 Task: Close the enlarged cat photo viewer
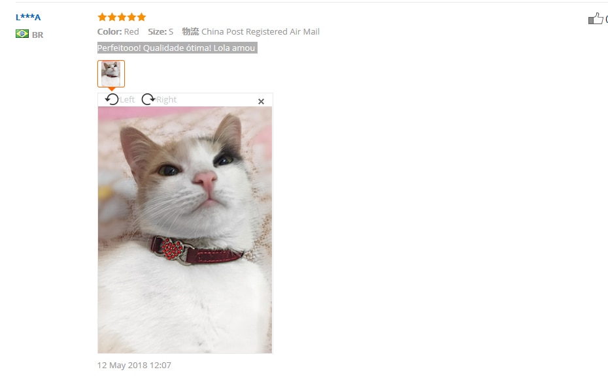261,101
